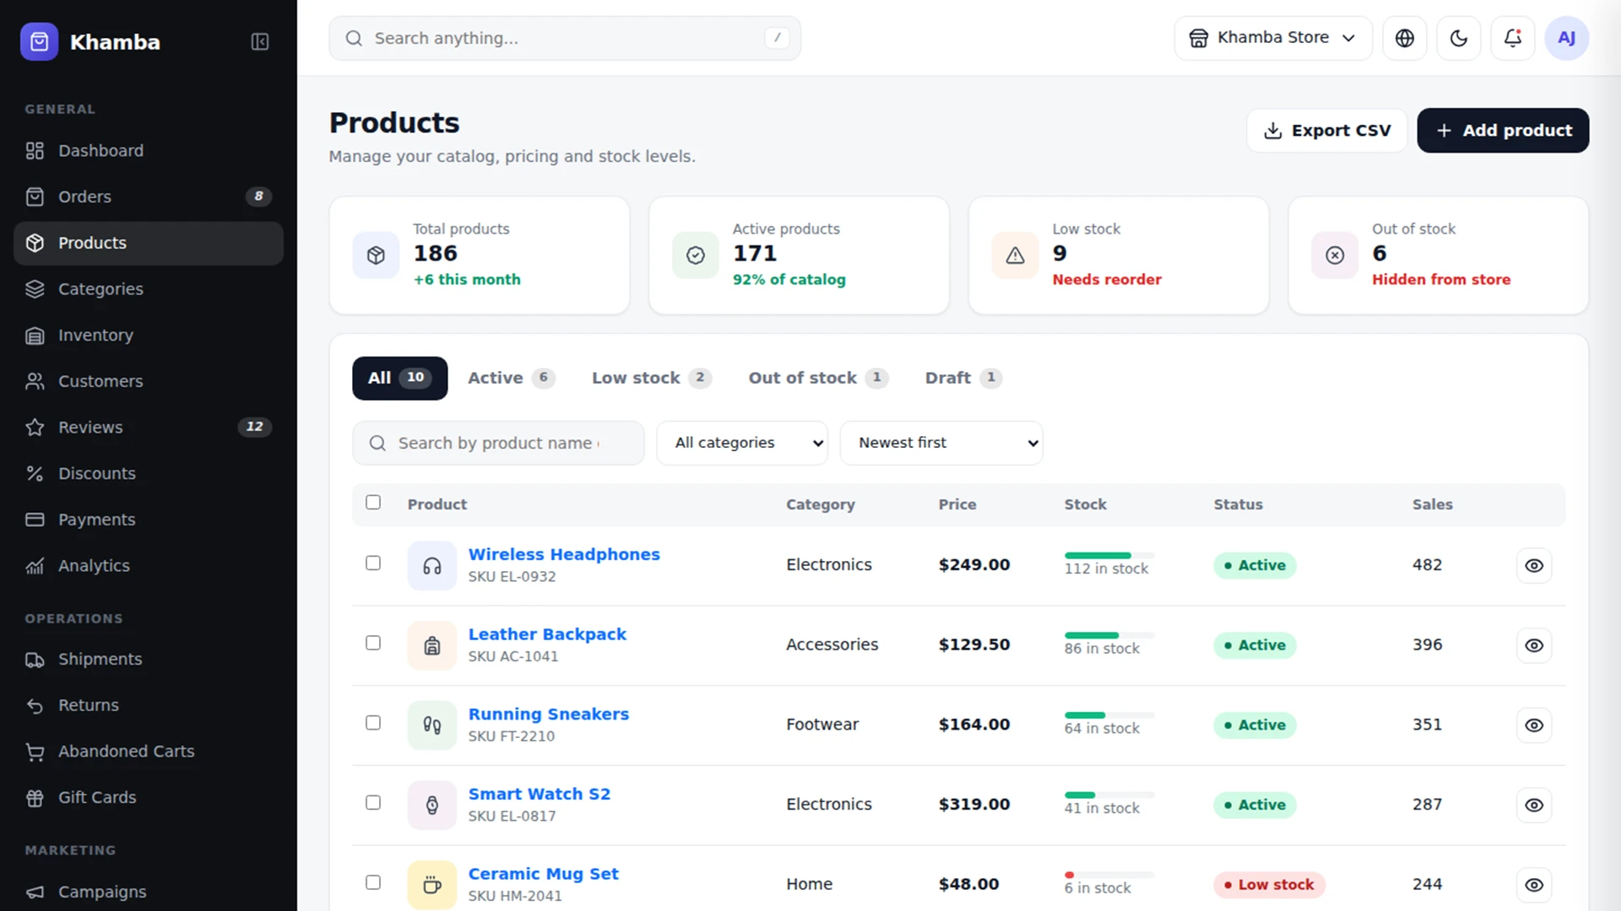Screen dimensions: 1621x911
Task: Open Categories in sidebar
Action: 149,289
